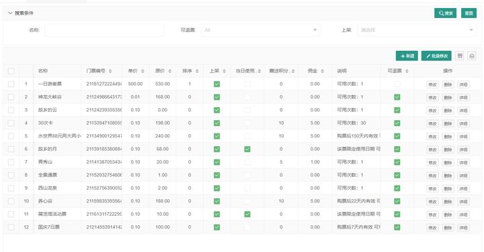Viewport: 484px width, 252px height.
Task: Sort table by 门票编号 column arrows
Action: coord(110,71)
